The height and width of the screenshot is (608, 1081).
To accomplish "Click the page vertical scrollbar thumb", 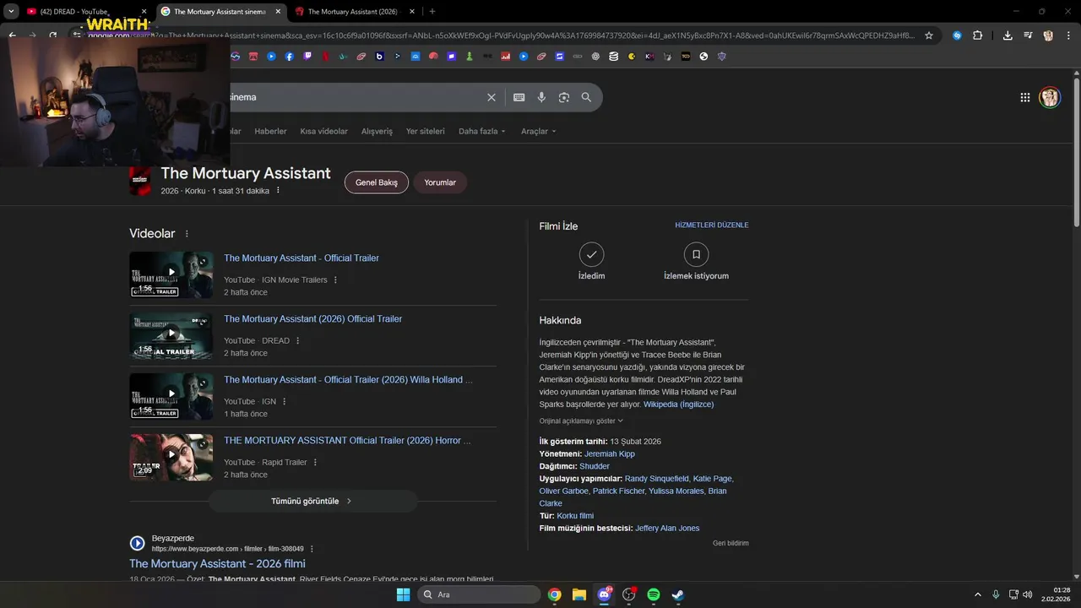I will [1076, 152].
